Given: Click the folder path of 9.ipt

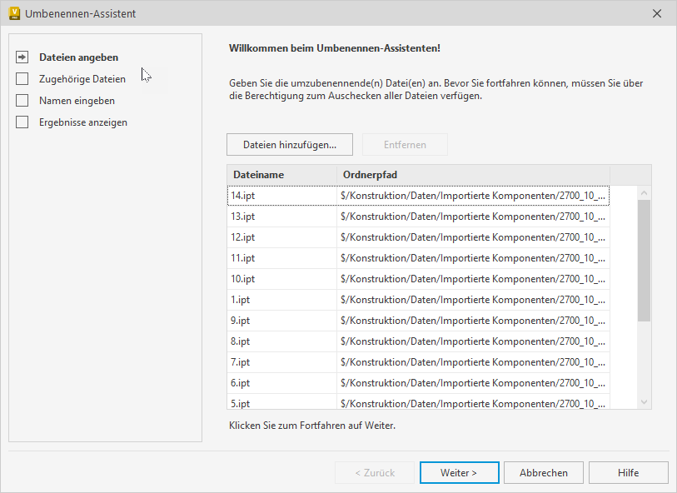Looking at the screenshot, I should 472,321.
